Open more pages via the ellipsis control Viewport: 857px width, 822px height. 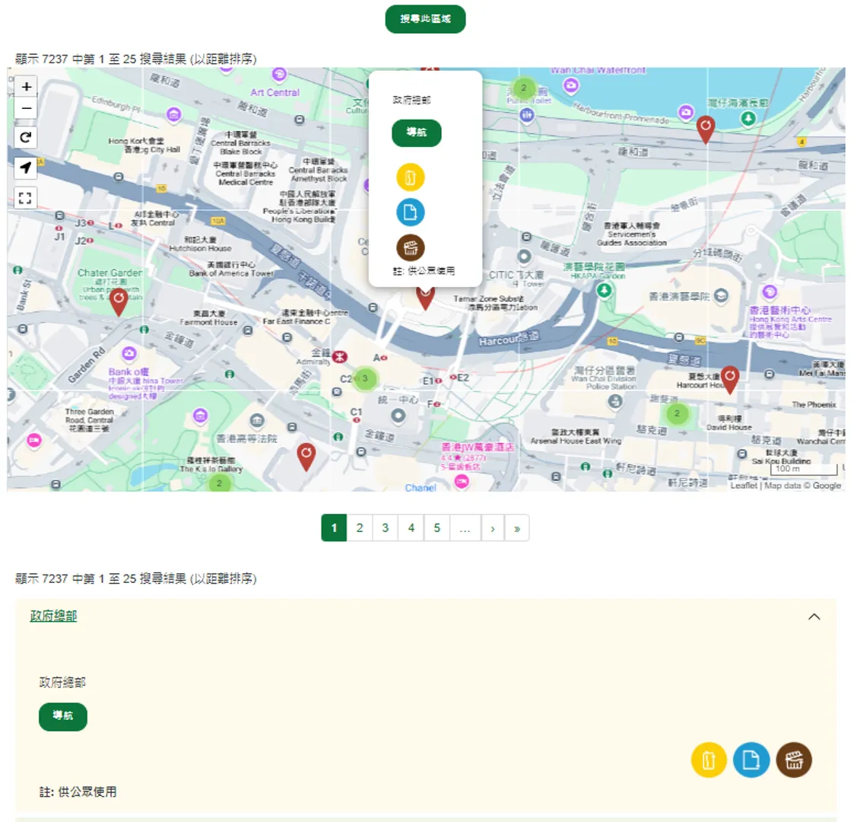[465, 527]
